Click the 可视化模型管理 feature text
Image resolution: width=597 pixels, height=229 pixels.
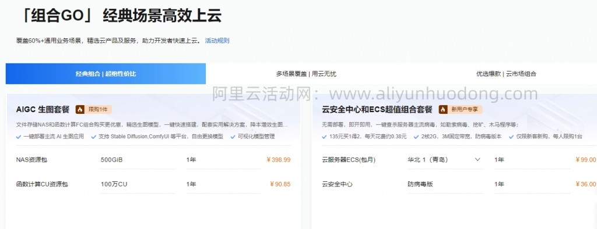257,137
